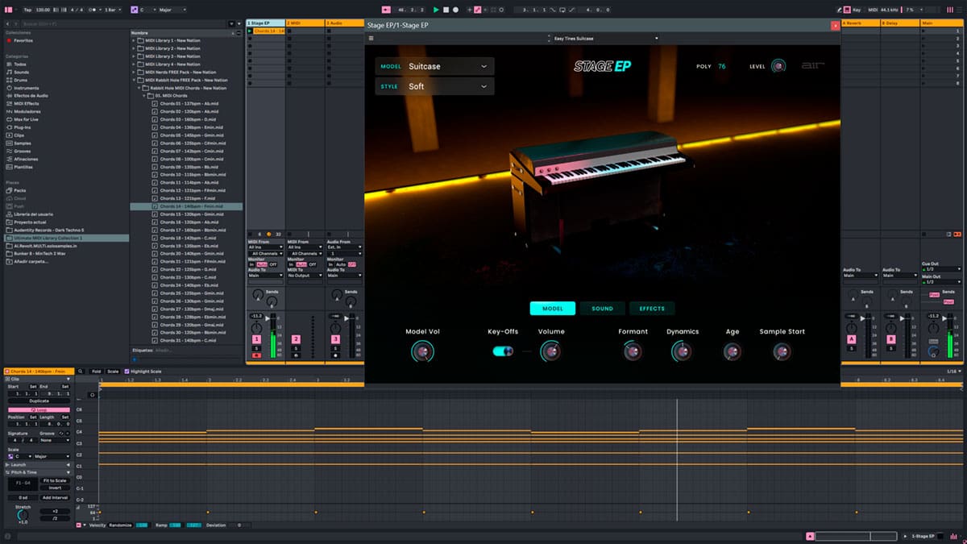The height and width of the screenshot is (544, 967).
Task: Select the 3 Audio track header
Action: tap(345, 23)
